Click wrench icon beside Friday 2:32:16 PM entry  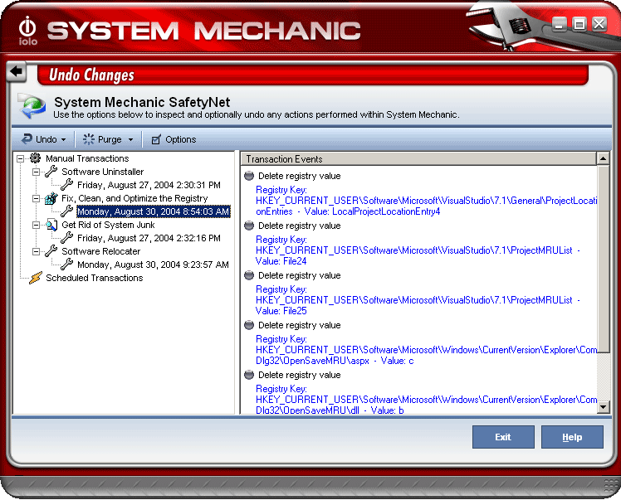coord(67,237)
